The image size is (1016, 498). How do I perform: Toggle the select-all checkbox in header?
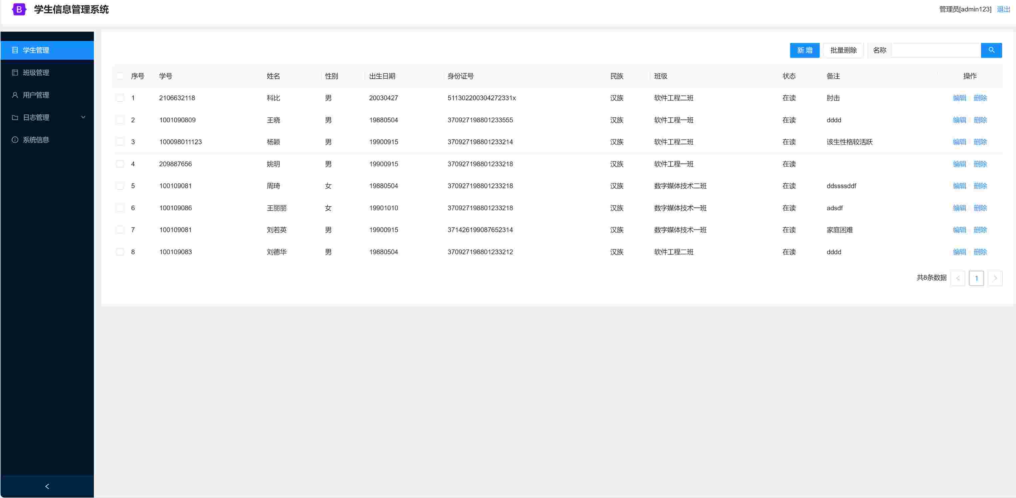point(120,76)
